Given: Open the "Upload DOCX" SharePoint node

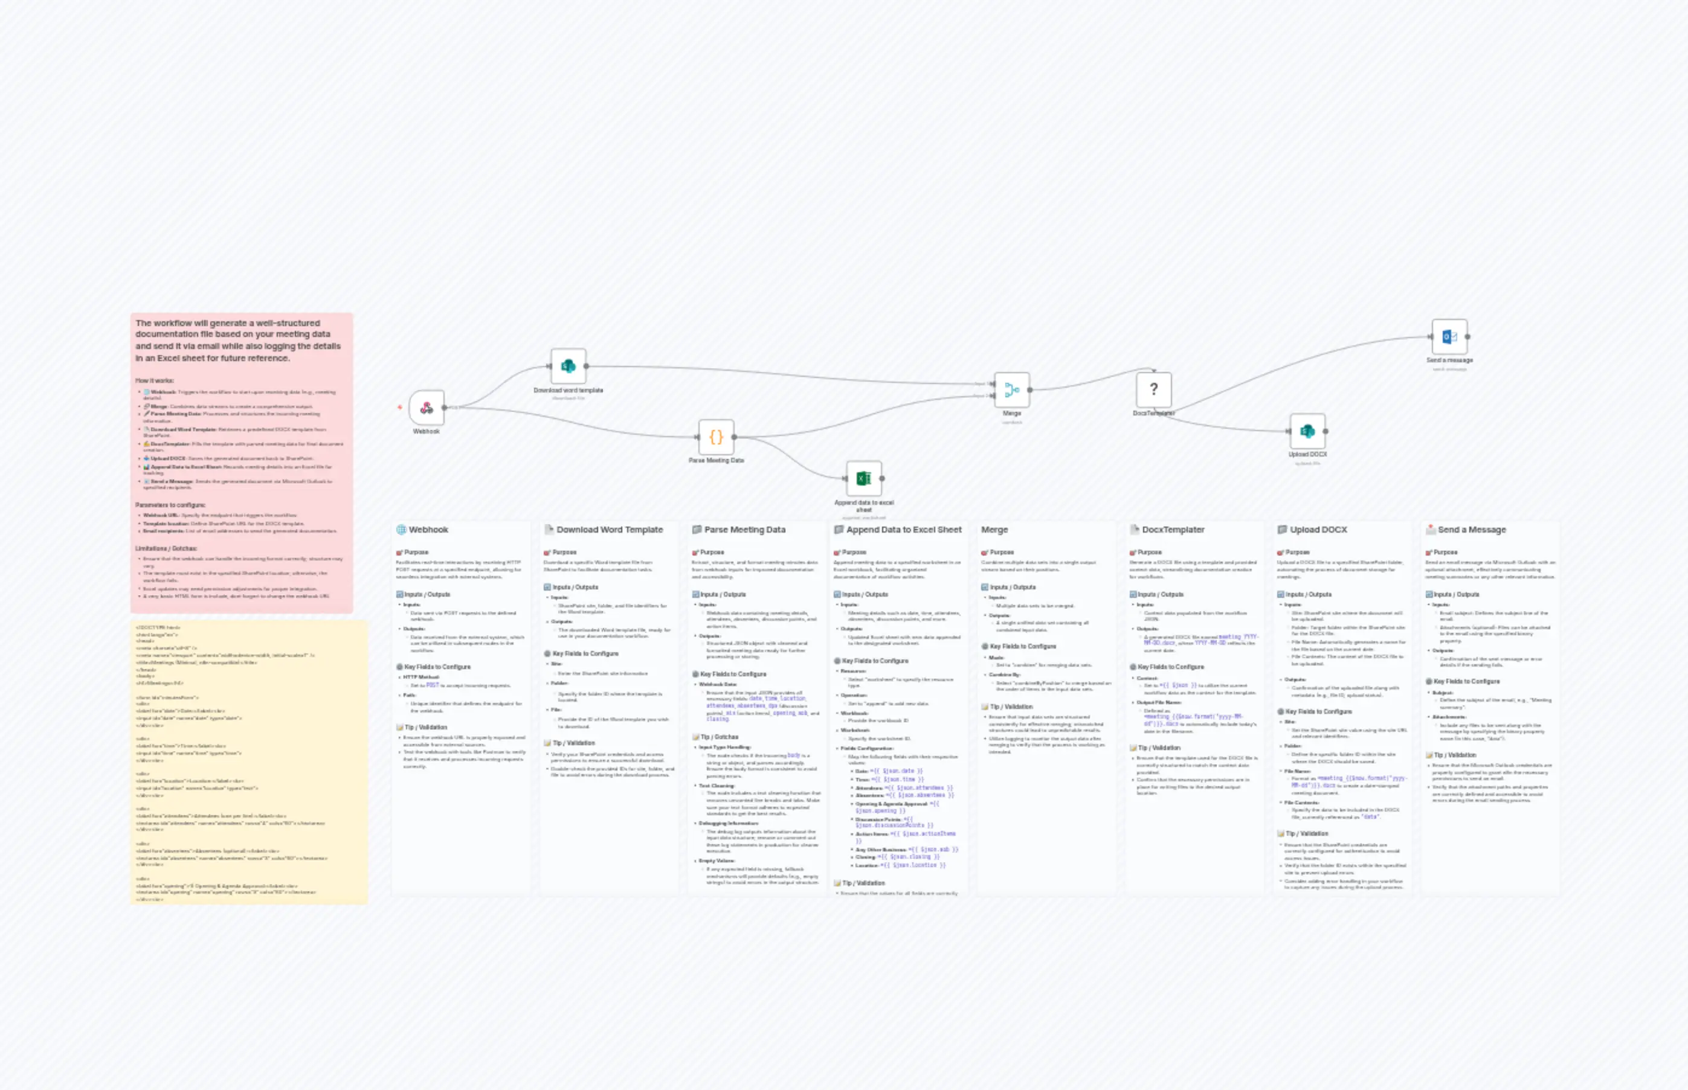Looking at the screenshot, I should coord(1308,431).
